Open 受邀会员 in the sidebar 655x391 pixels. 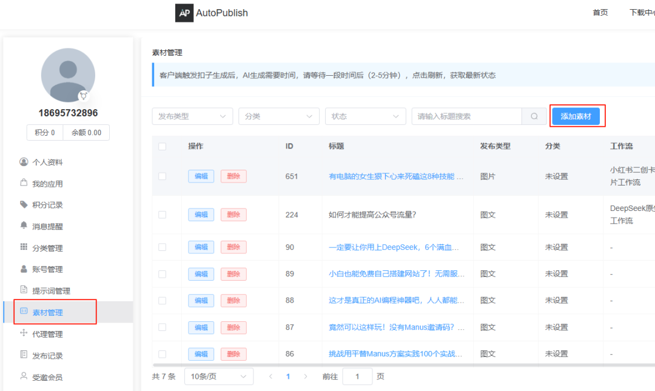click(48, 377)
